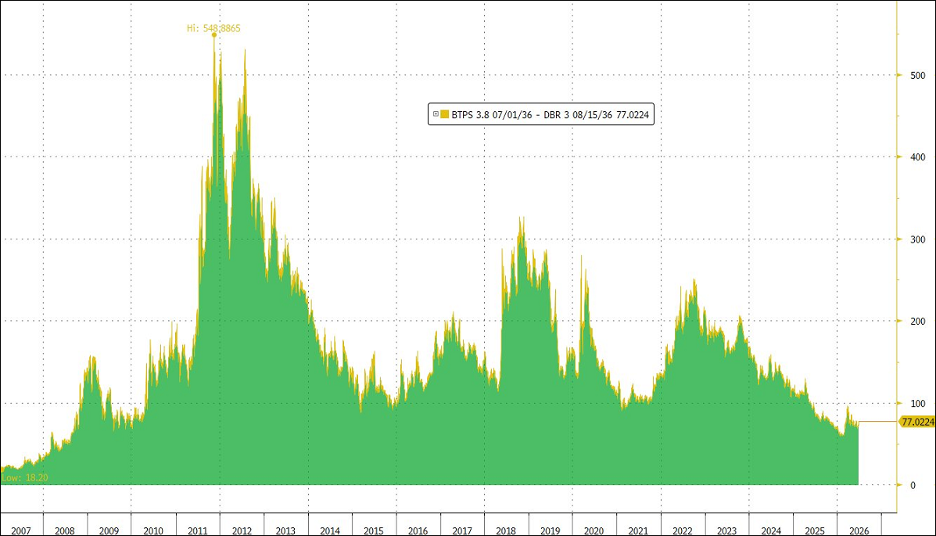
Task: Click the 2012 x-axis label
Action: [x=242, y=531]
